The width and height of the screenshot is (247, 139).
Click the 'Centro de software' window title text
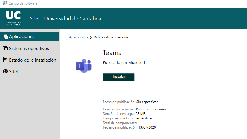(23, 3)
